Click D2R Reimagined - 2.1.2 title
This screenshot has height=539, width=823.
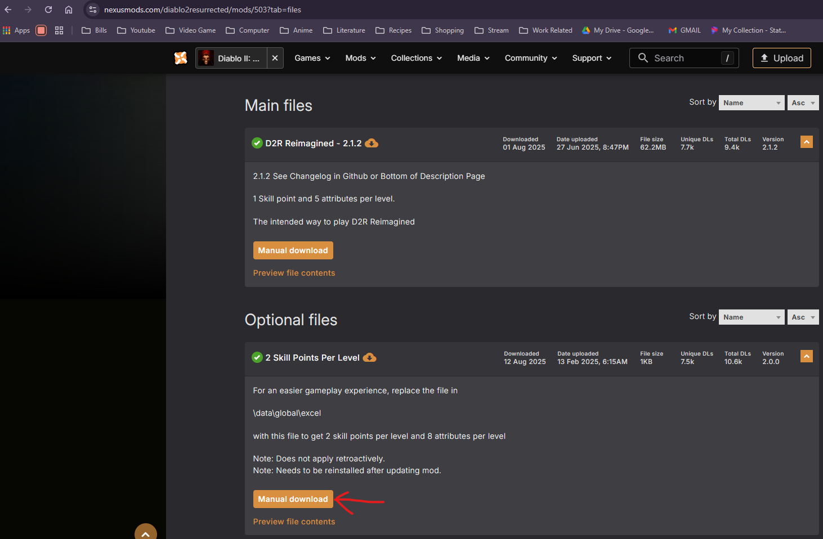tap(314, 143)
